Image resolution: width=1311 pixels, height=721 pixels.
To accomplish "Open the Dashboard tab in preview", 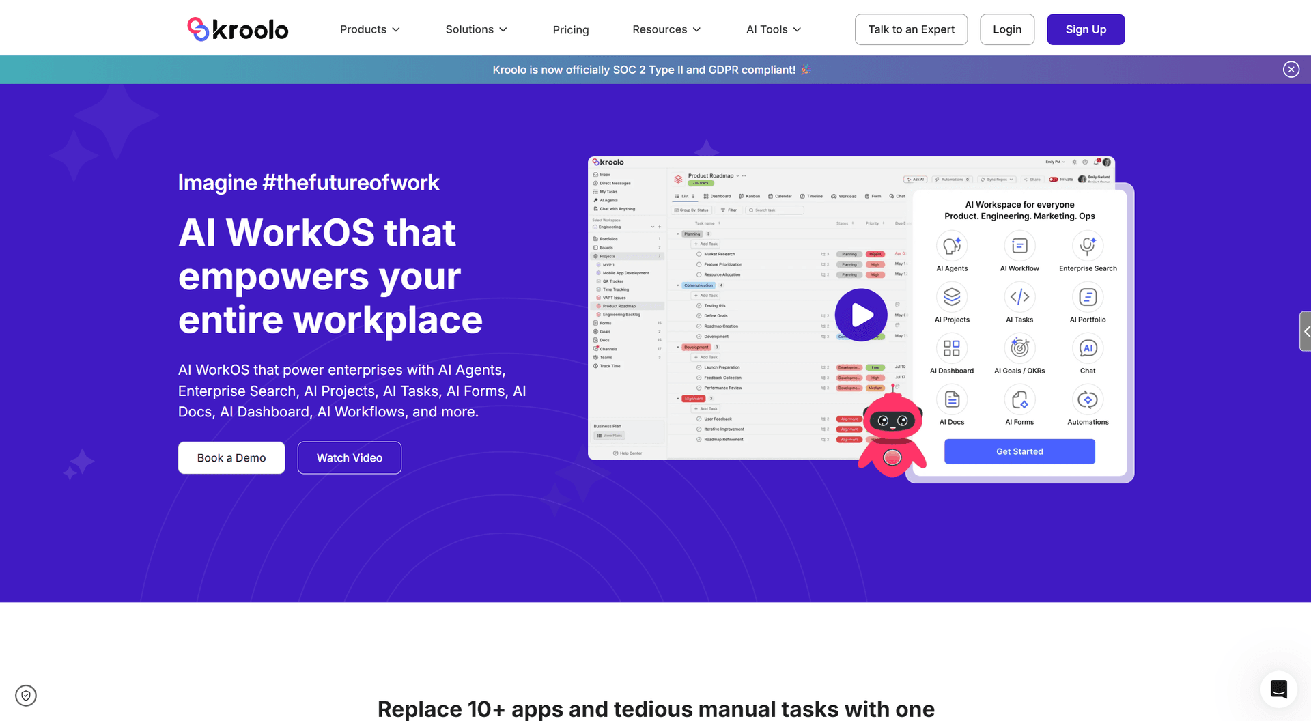I will pos(717,196).
